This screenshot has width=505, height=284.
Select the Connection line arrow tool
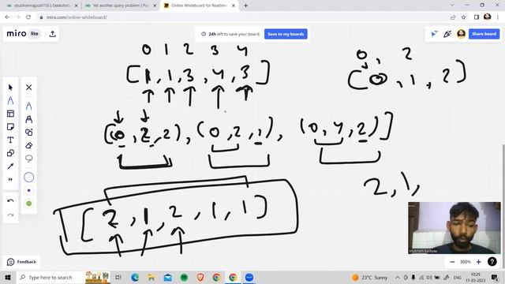point(10,166)
